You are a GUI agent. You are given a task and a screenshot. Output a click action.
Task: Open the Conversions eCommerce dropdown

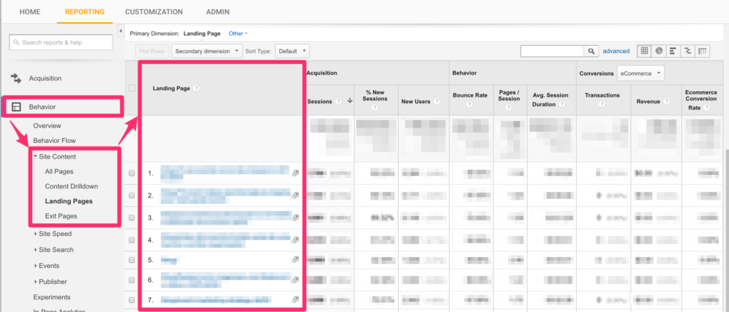click(x=640, y=72)
